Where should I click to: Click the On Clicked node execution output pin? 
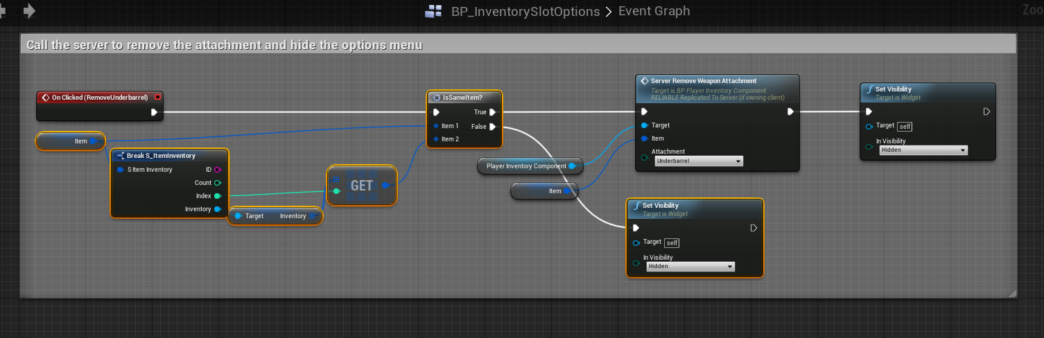(154, 112)
